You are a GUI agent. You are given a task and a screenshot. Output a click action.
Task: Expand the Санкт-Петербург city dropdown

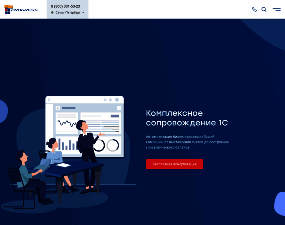tap(68, 12)
